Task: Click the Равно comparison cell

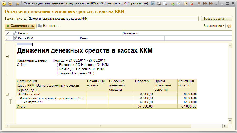Action: (122, 38)
